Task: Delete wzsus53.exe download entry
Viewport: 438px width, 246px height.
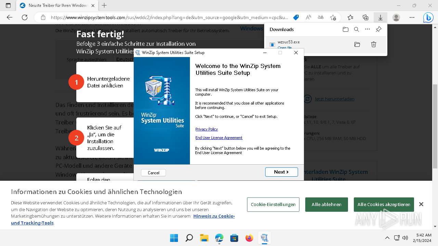Action: (x=374, y=44)
